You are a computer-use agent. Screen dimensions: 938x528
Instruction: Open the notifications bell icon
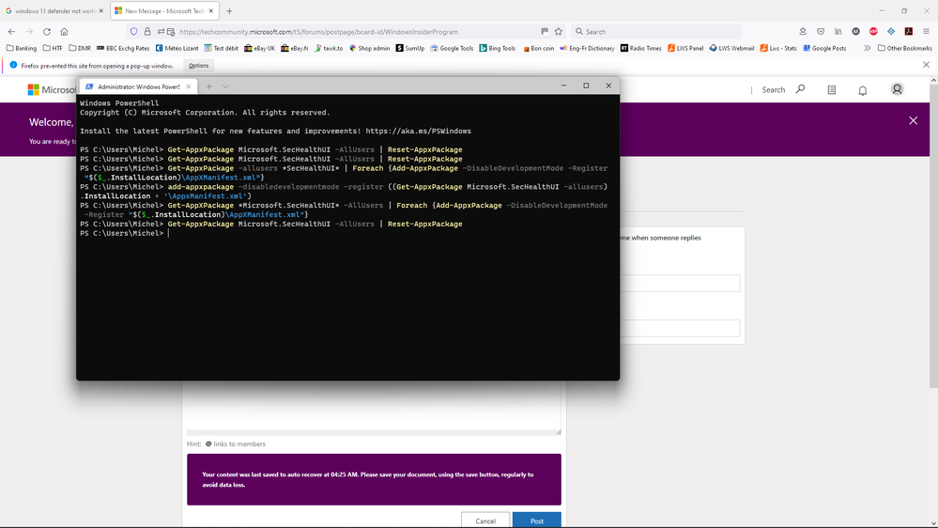863,90
